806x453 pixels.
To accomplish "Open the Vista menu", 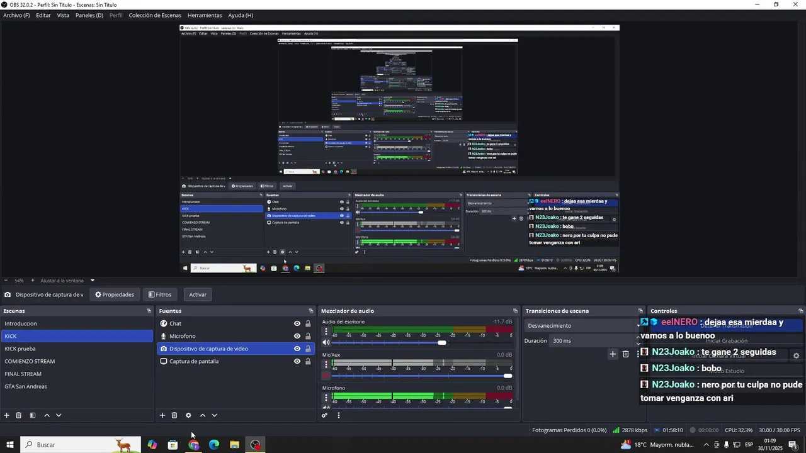I will pyautogui.click(x=63, y=15).
